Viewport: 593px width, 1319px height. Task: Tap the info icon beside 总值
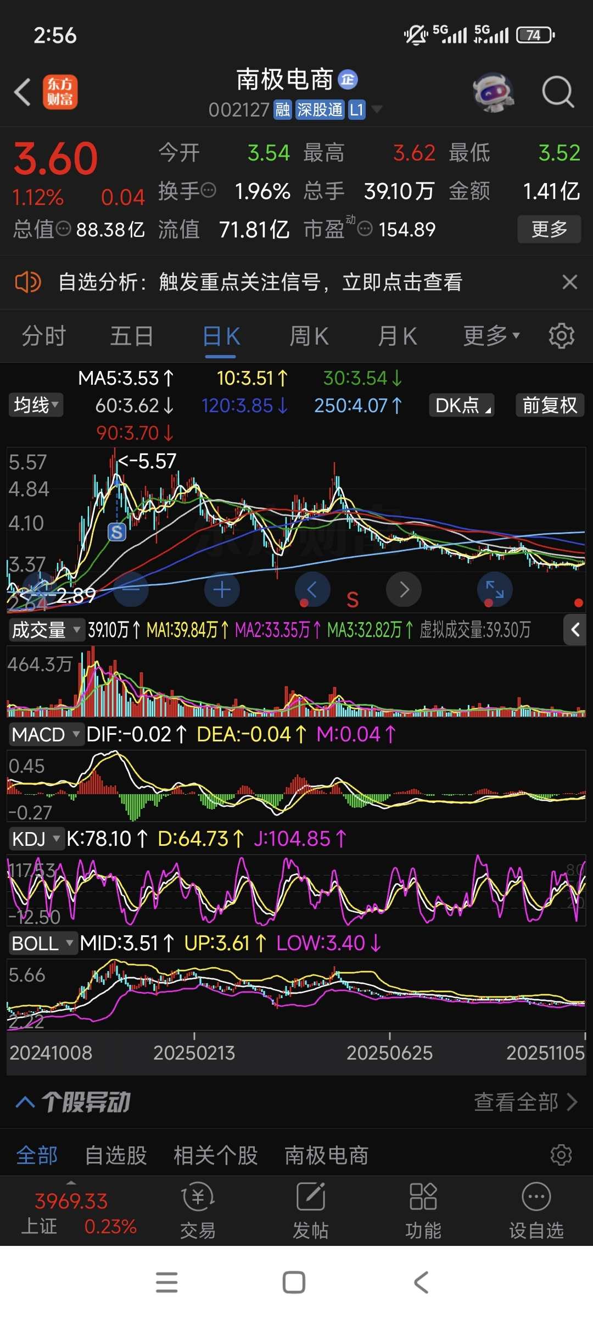(64, 229)
